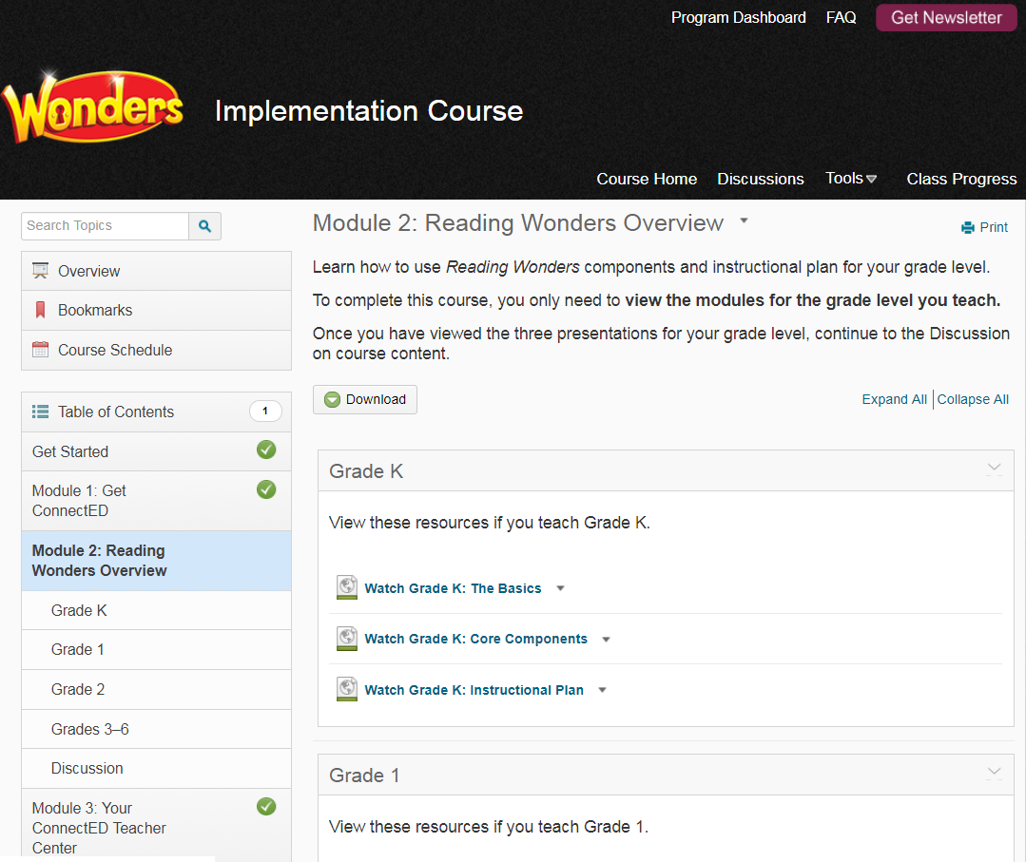Open Watch Grade K: Core Components link

click(x=475, y=639)
